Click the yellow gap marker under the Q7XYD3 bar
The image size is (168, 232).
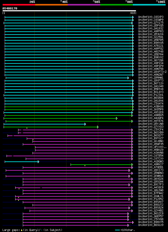pos(27,128)
